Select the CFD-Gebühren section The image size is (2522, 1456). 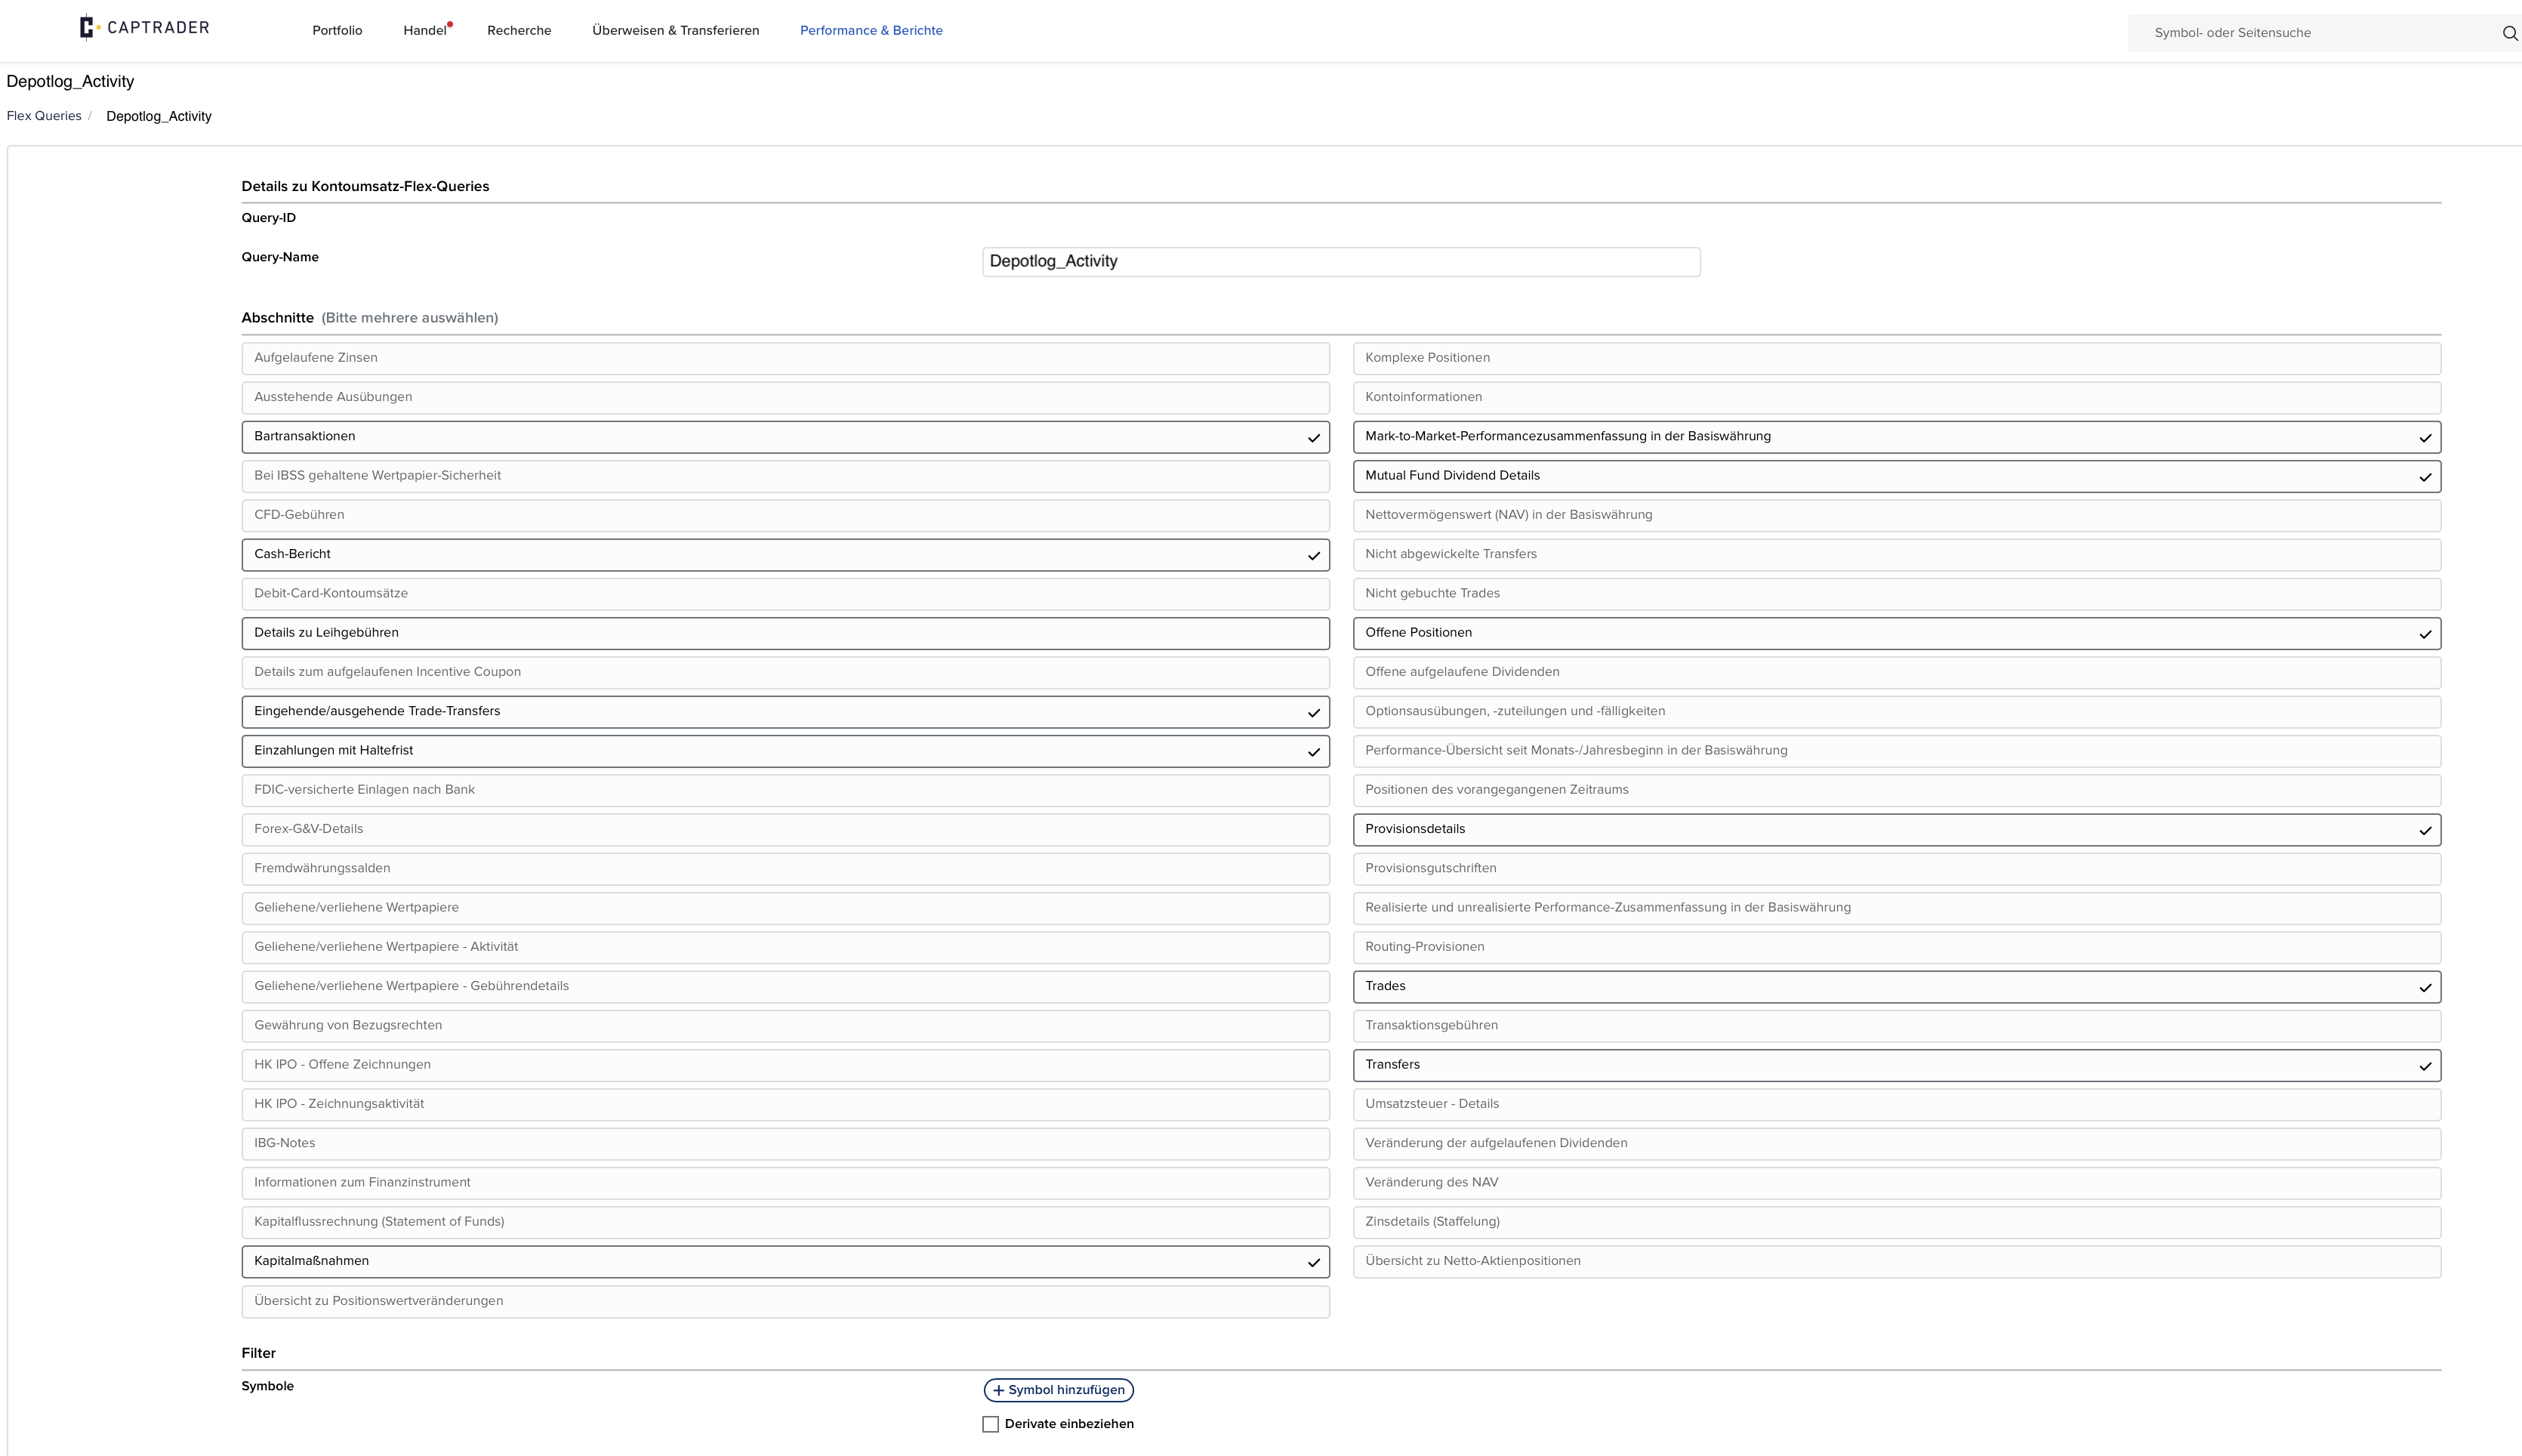(x=785, y=515)
